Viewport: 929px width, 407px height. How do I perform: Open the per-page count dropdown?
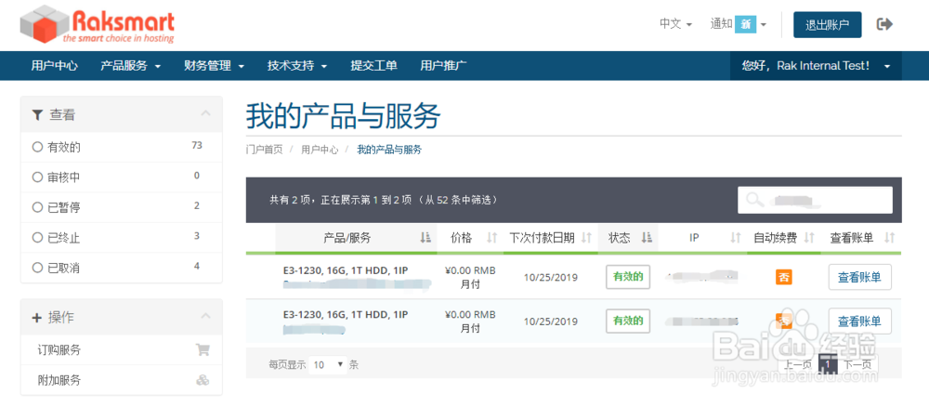(329, 365)
